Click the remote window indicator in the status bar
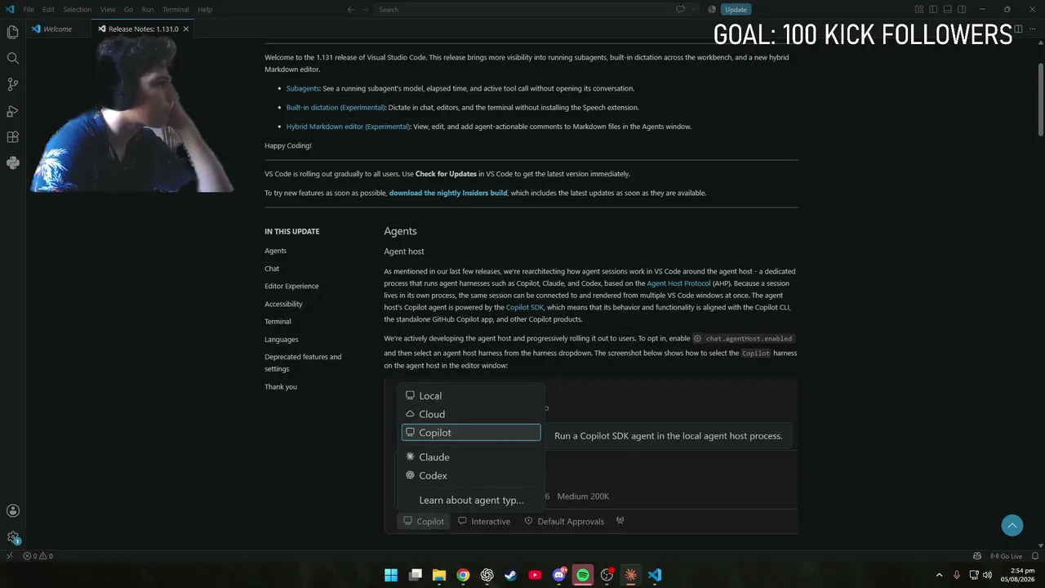Screen dimensions: 1045x588 (x=9, y=556)
